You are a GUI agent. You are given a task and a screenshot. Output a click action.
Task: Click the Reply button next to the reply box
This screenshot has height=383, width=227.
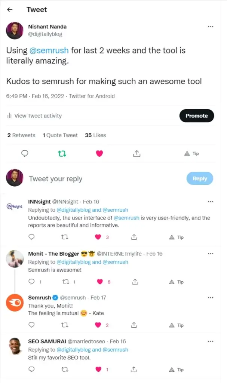[x=200, y=178]
